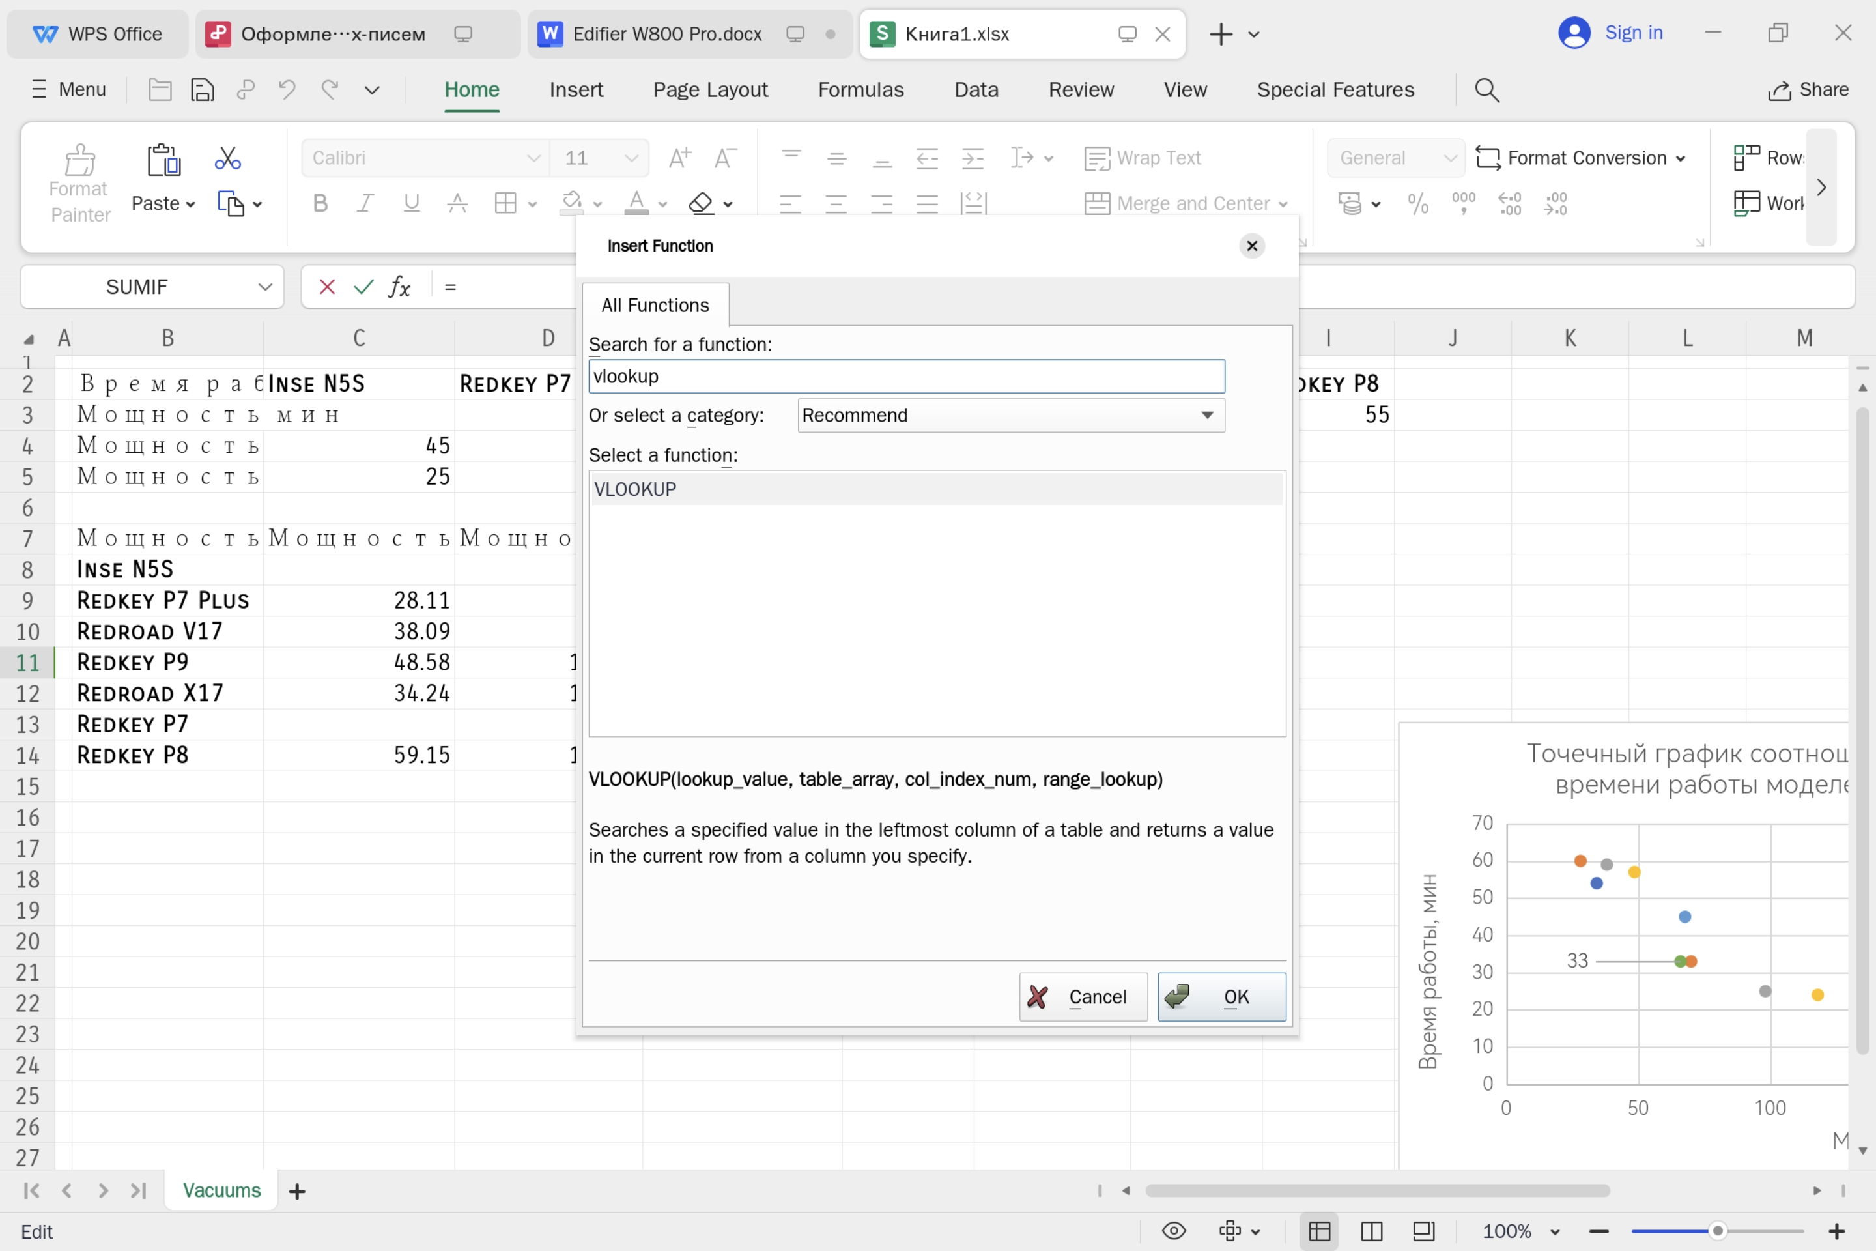Expand Merge and Center dropdown
This screenshot has width=1876, height=1251.
coord(1283,204)
